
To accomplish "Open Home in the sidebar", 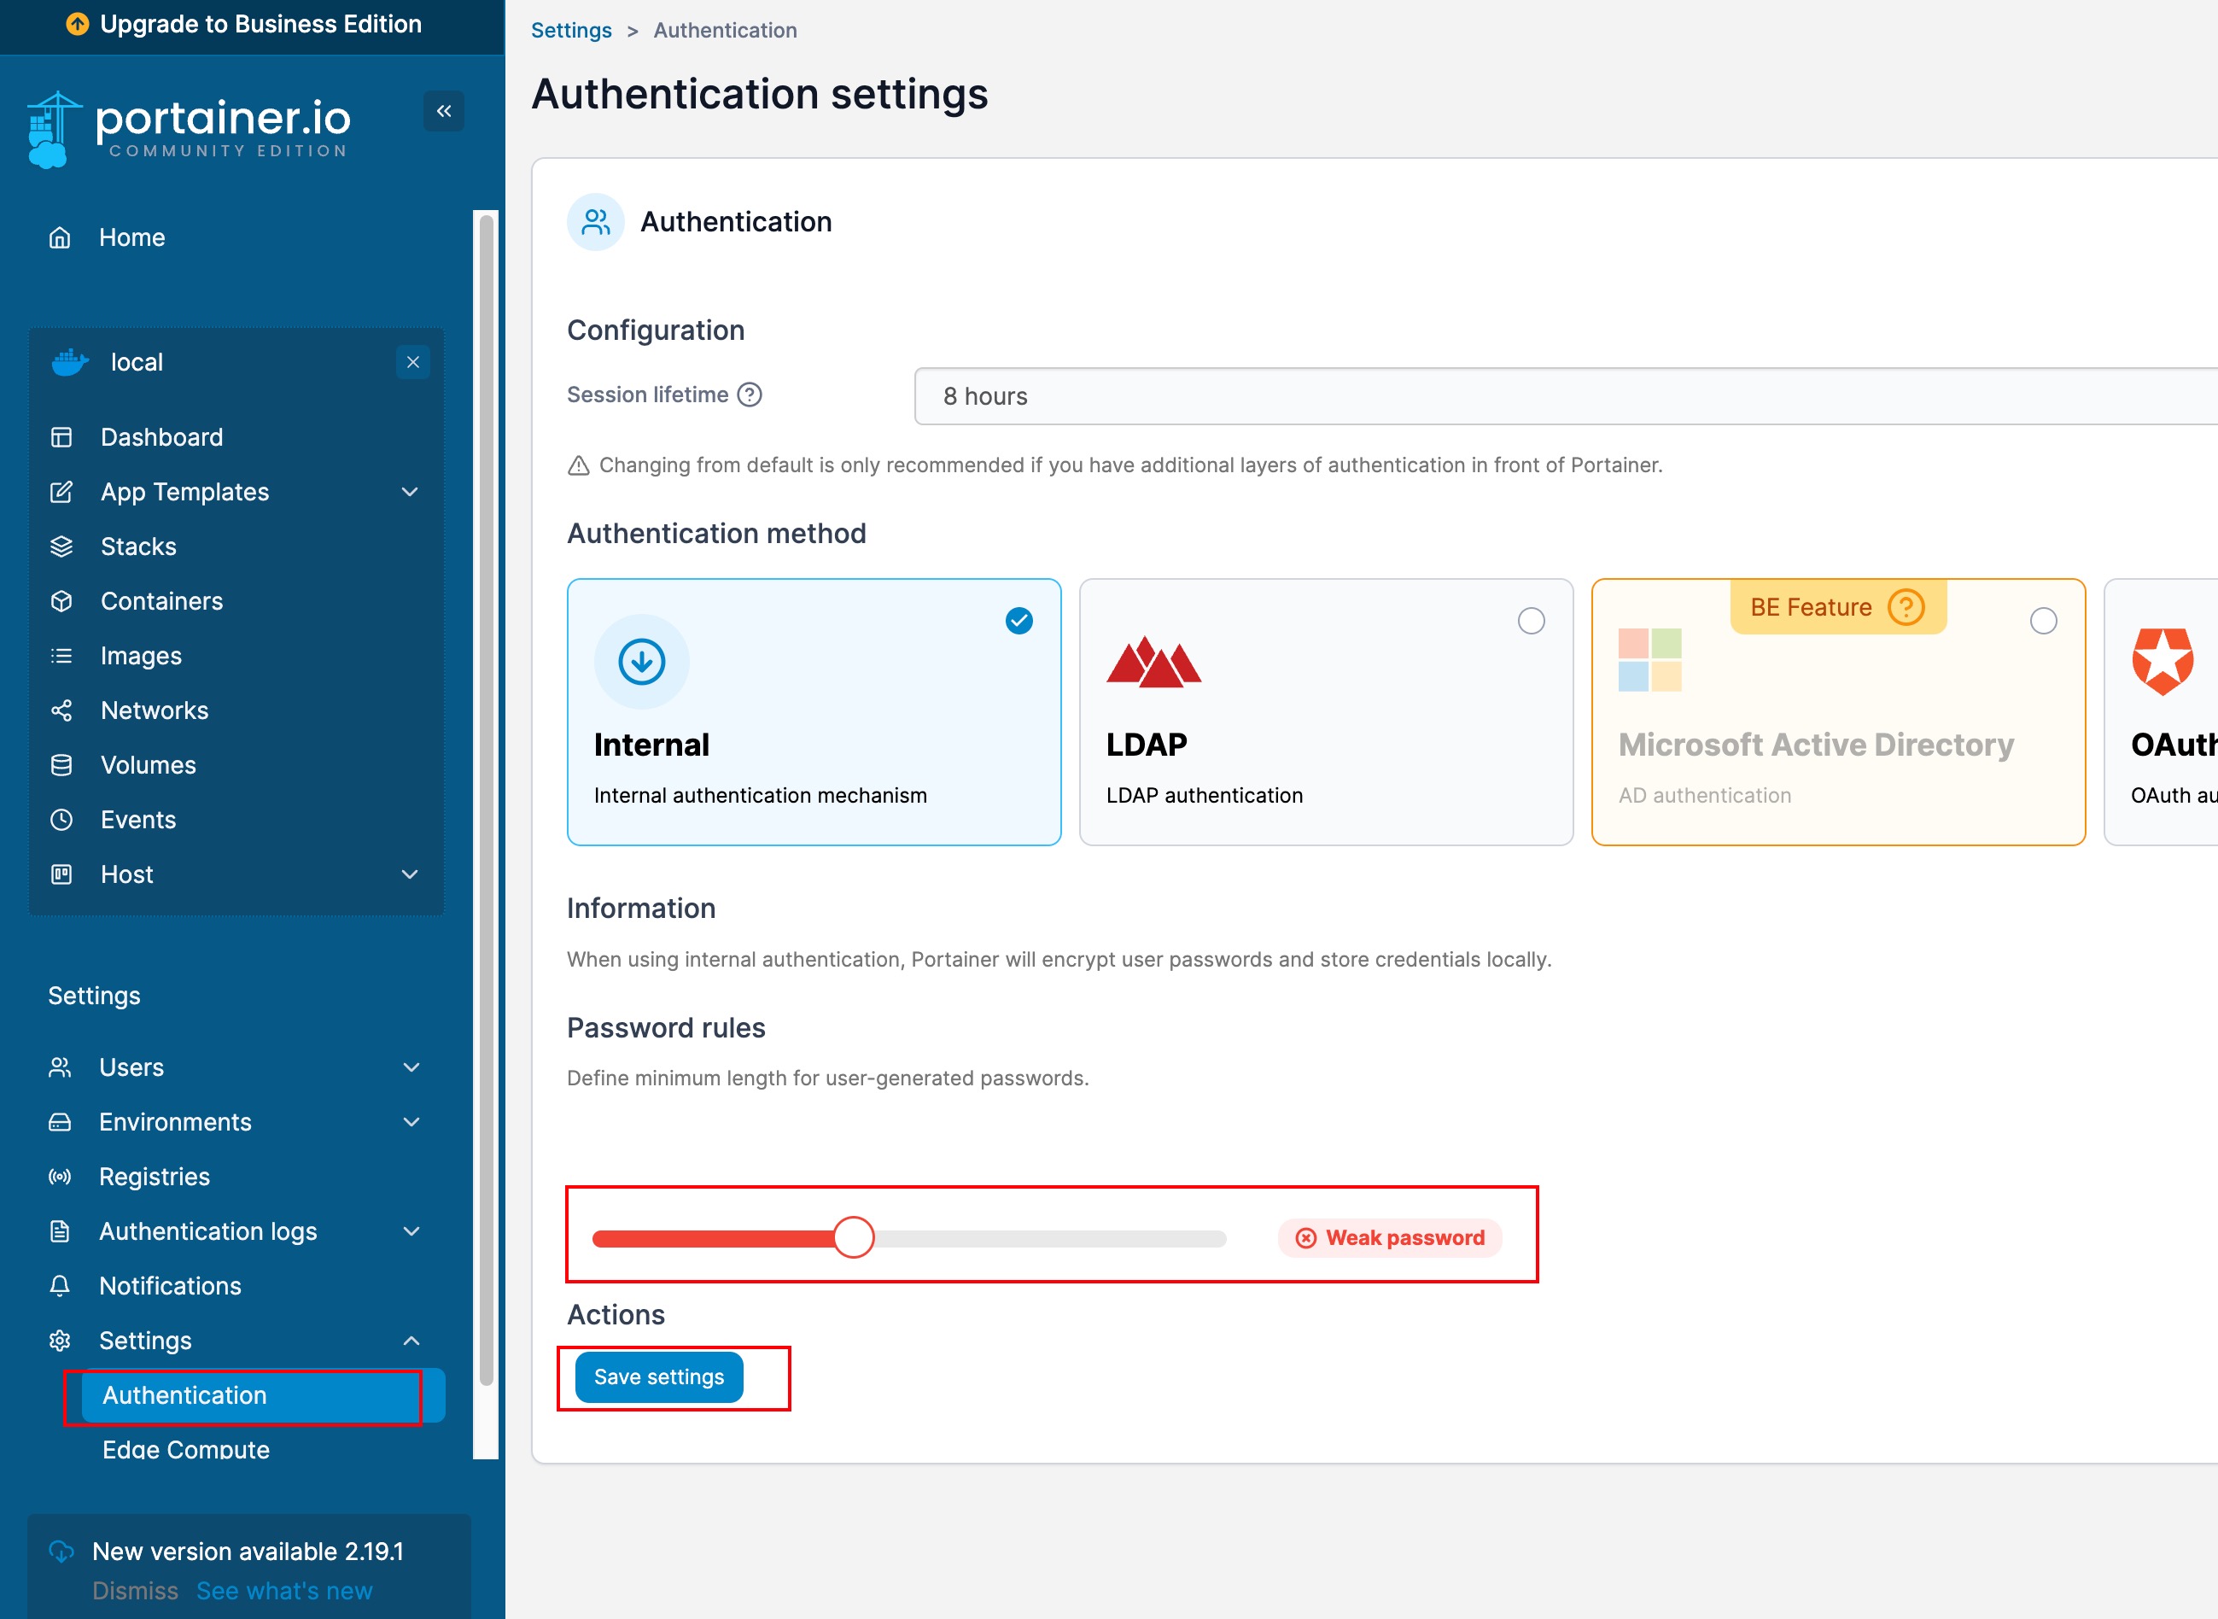I will (131, 237).
